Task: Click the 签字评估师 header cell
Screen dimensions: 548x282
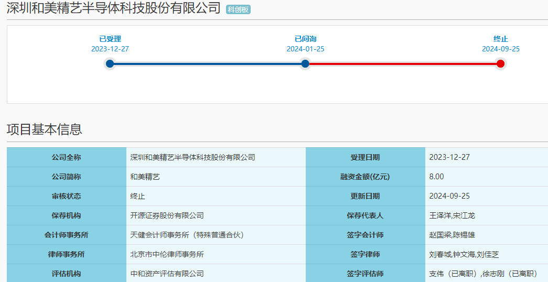Action: tap(365, 273)
